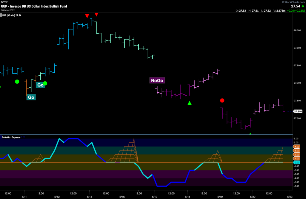Click the large green up-triangle below the 5/18 bars

(x=189, y=103)
